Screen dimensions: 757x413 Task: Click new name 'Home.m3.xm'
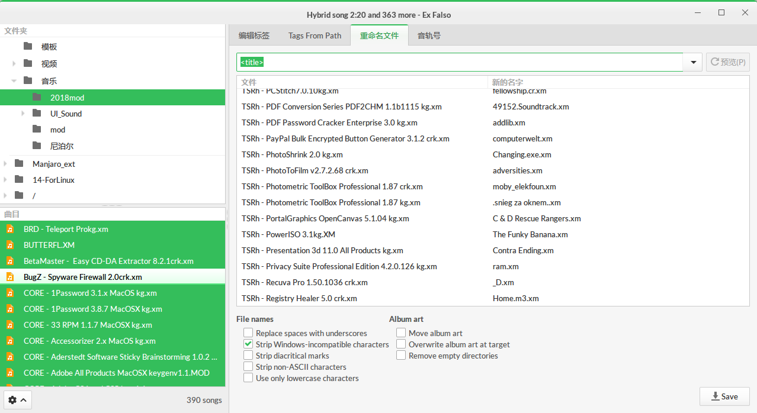(x=516, y=298)
